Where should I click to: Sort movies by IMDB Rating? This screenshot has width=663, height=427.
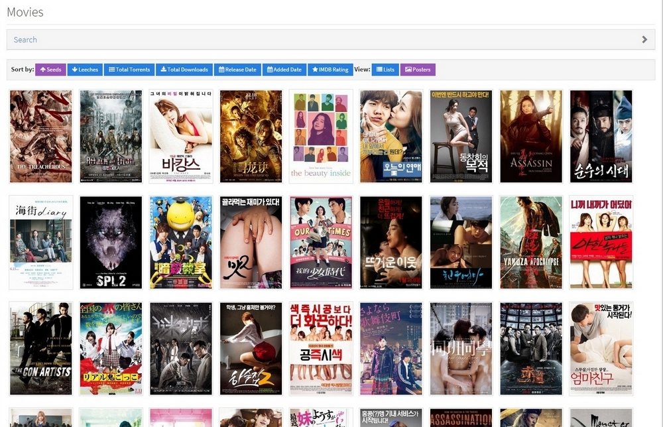click(330, 70)
